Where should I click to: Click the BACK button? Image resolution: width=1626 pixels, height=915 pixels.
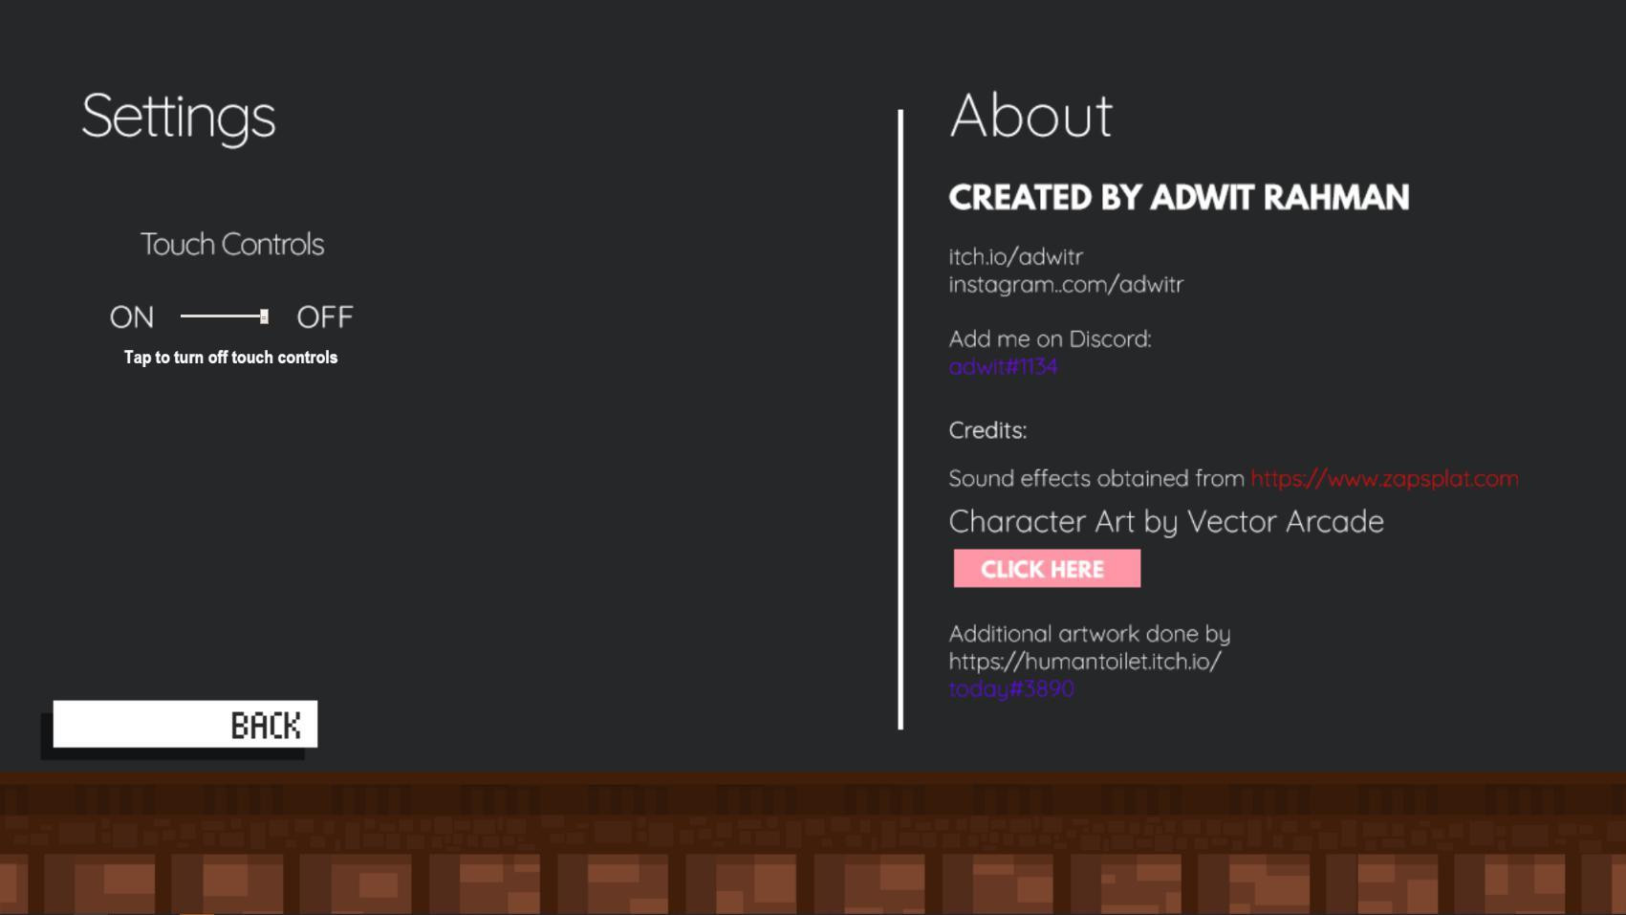click(184, 725)
